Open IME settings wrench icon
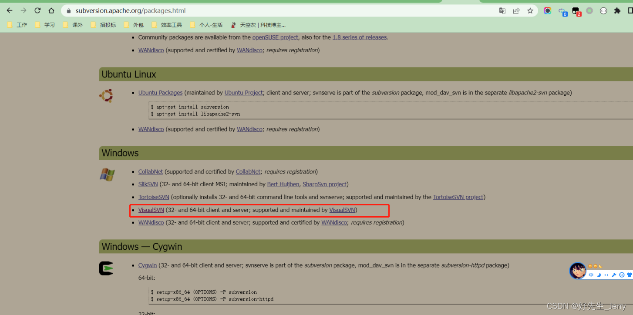633x315 pixels. pos(614,275)
